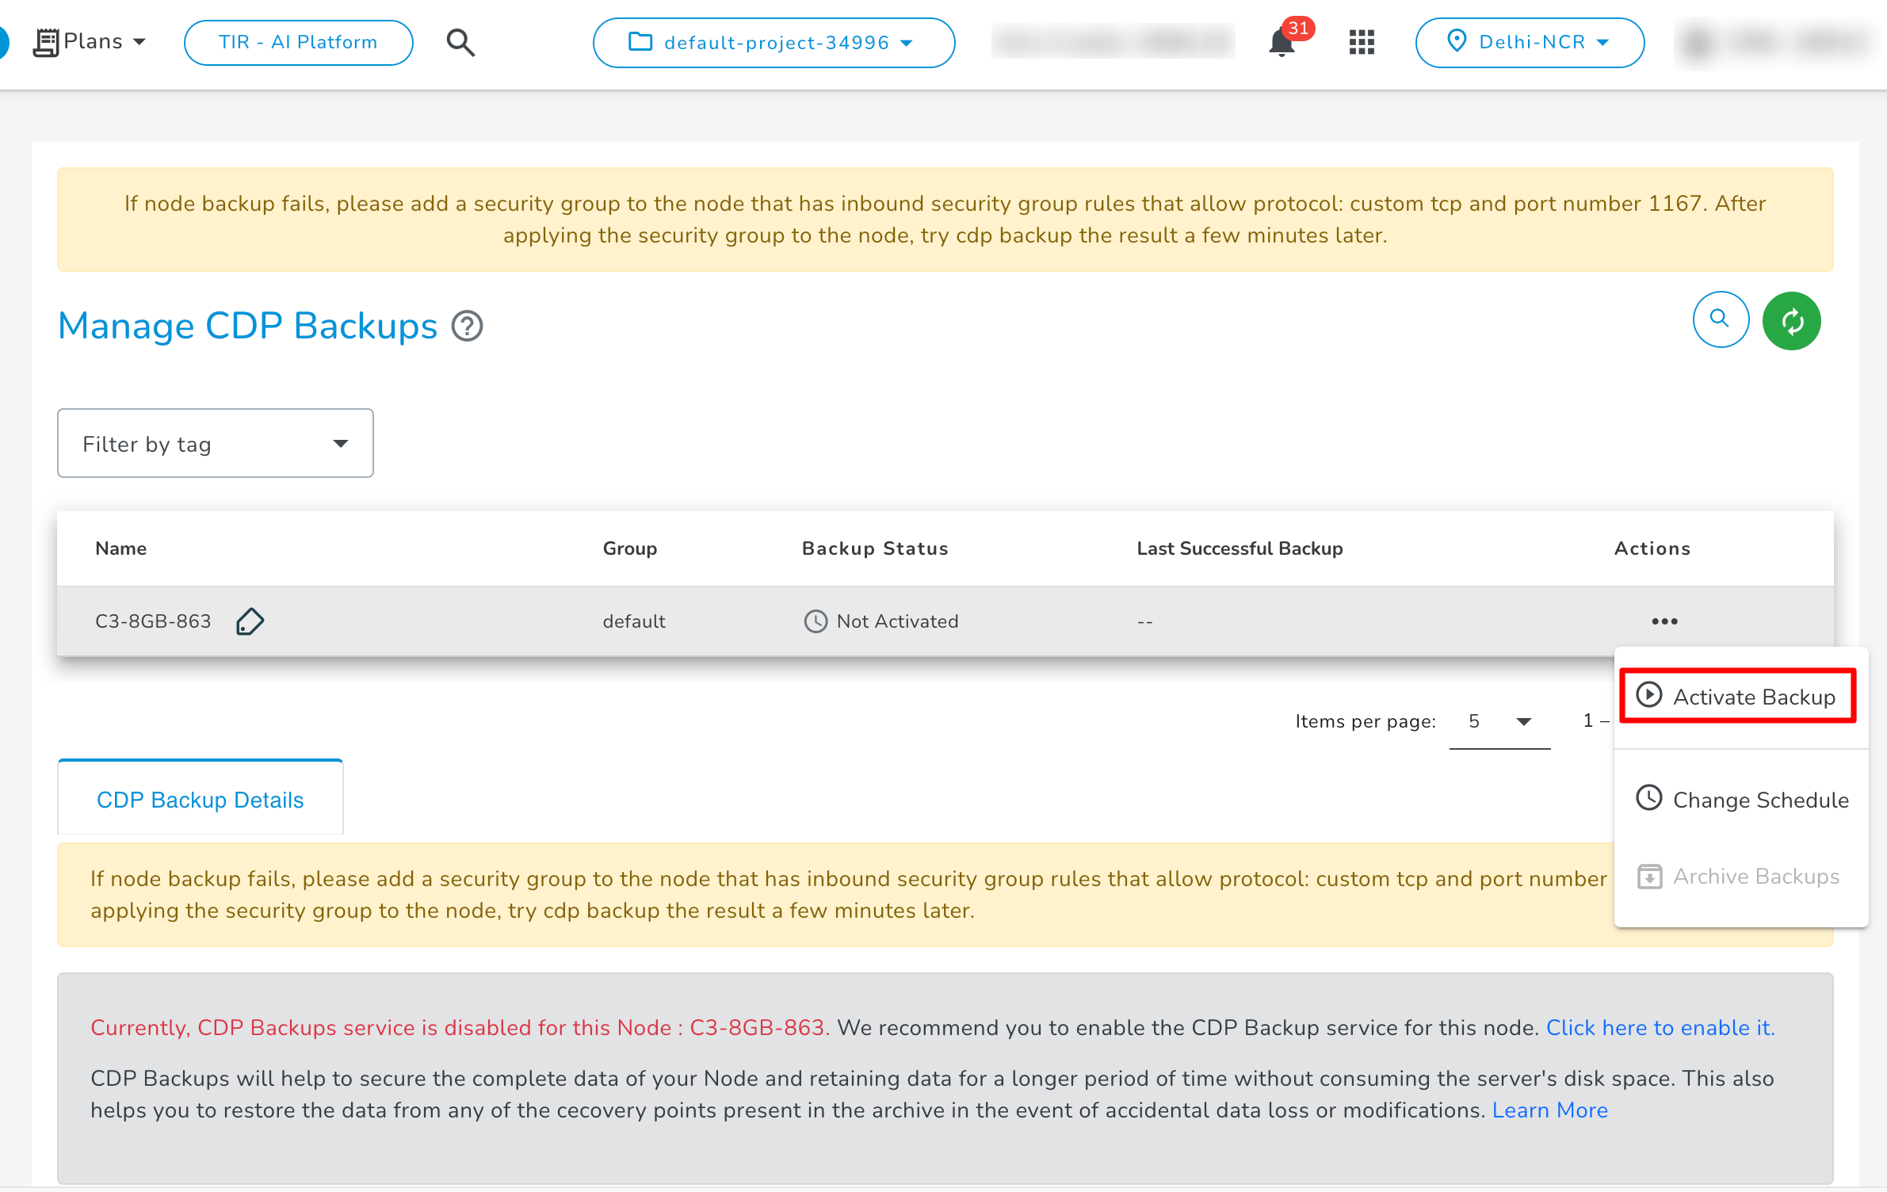1887x1192 pixels.
Task: Click the help icon beside Manage CDP Backups
Action: [468, 326]
